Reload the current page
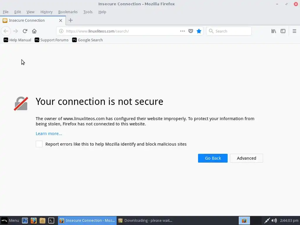This screenshot has width=300, height=225. click(x=25, y=31)
